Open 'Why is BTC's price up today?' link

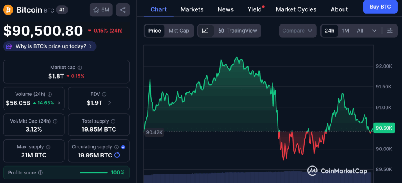[49, 46]
